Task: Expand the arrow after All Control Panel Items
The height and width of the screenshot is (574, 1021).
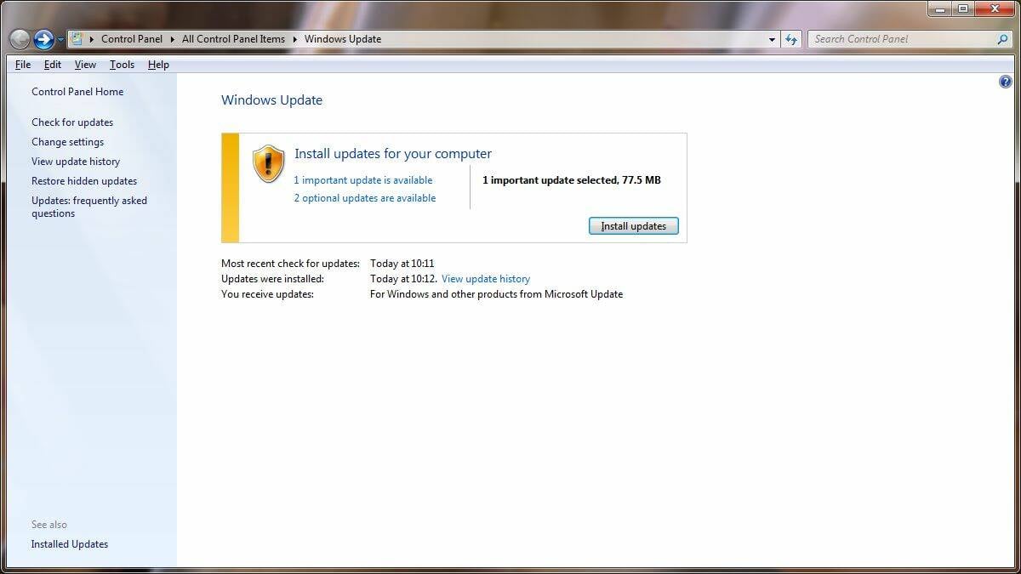Action: coord(294,39)
